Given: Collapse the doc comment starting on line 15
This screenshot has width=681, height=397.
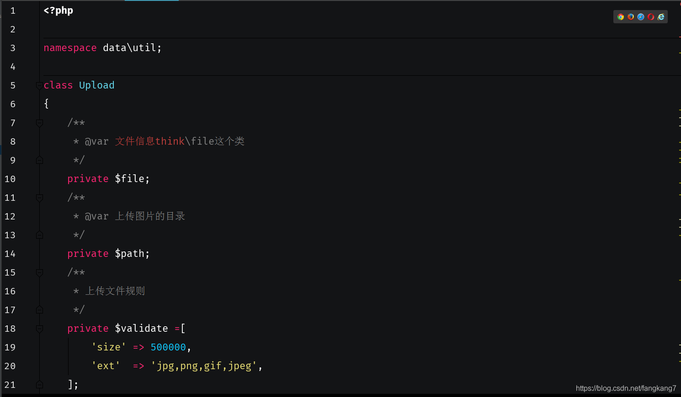Looking at the screenshot, I should click(x=39, y=273).
